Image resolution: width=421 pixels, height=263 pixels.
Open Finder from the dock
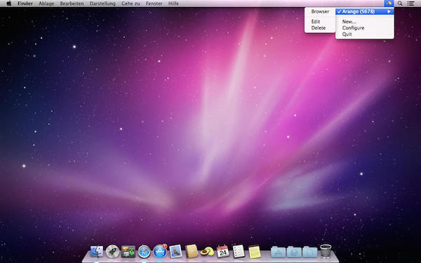(x=97, y=252)
